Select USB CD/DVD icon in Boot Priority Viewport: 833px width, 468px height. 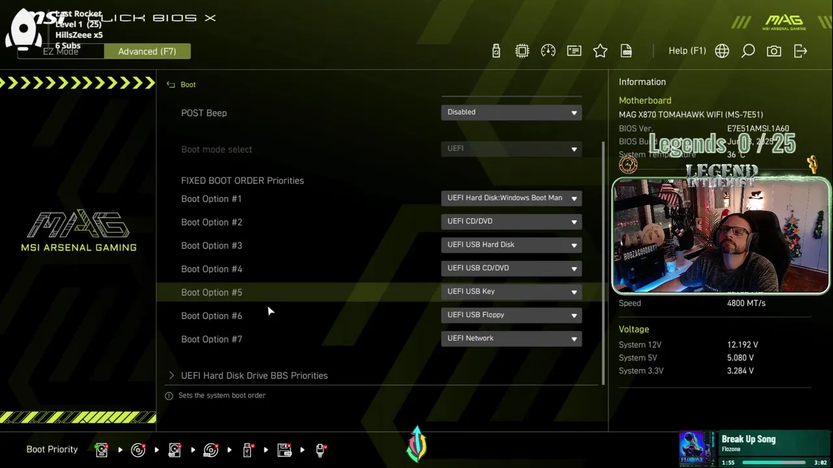pyautogui.click(x=211, y=449)
